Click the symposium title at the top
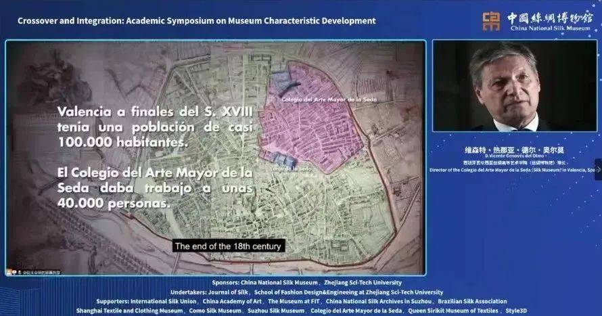 [x=196, y=21]
